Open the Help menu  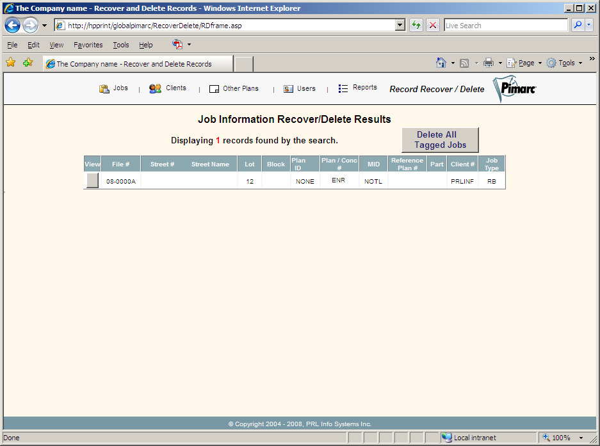tap(145, 45)
